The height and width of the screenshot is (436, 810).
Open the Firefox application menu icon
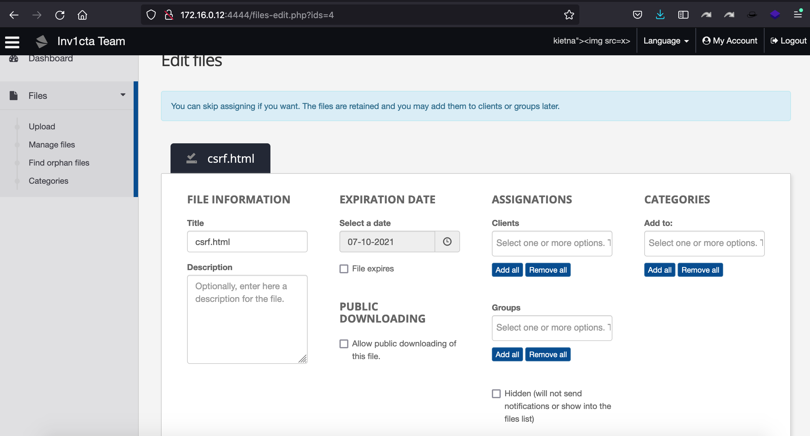click(798, 15)
